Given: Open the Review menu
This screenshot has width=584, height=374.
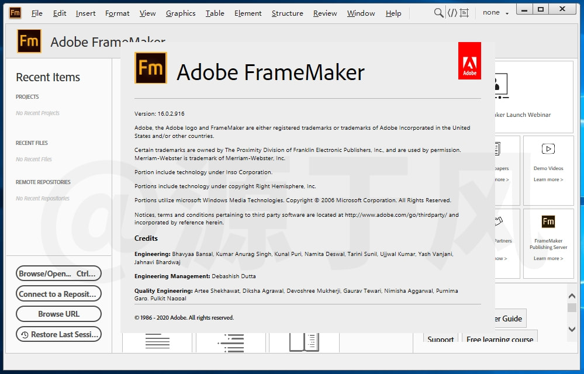Looking at the screenshot, I should [325, 13].
